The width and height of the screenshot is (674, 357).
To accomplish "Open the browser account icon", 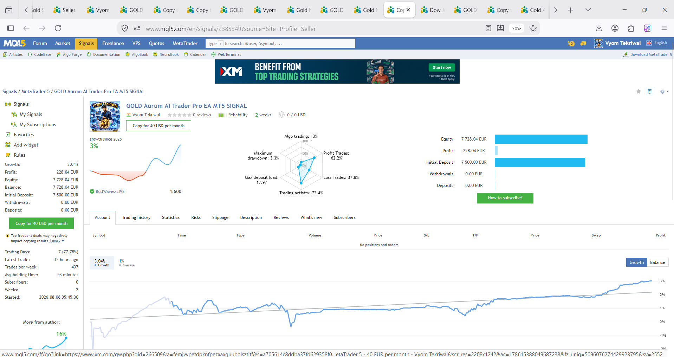I will [615, 28].
